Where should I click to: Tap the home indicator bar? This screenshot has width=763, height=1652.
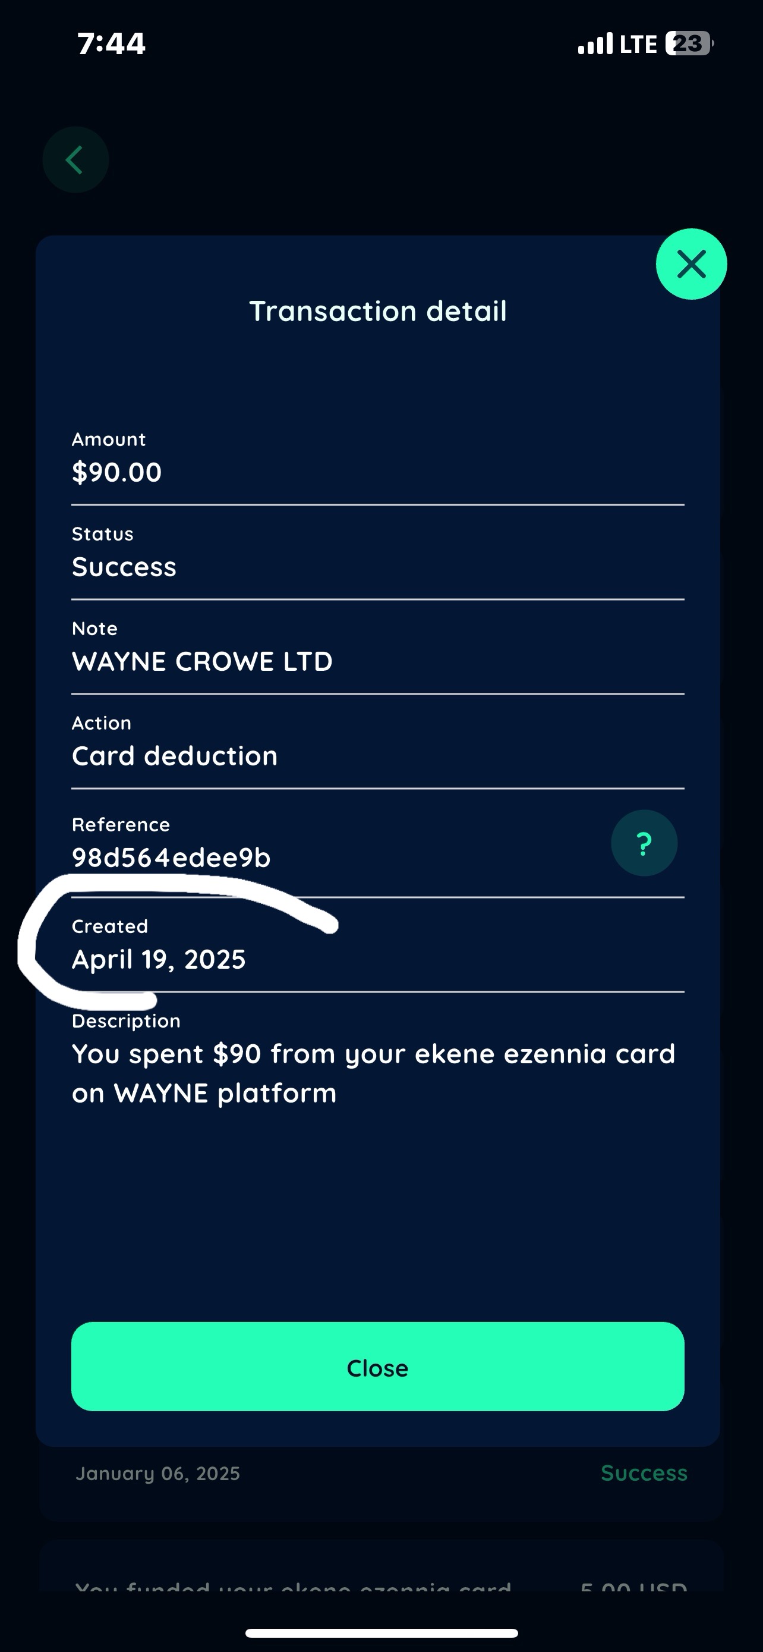coord(381,1633)
